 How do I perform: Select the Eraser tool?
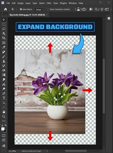pos(4,70)
